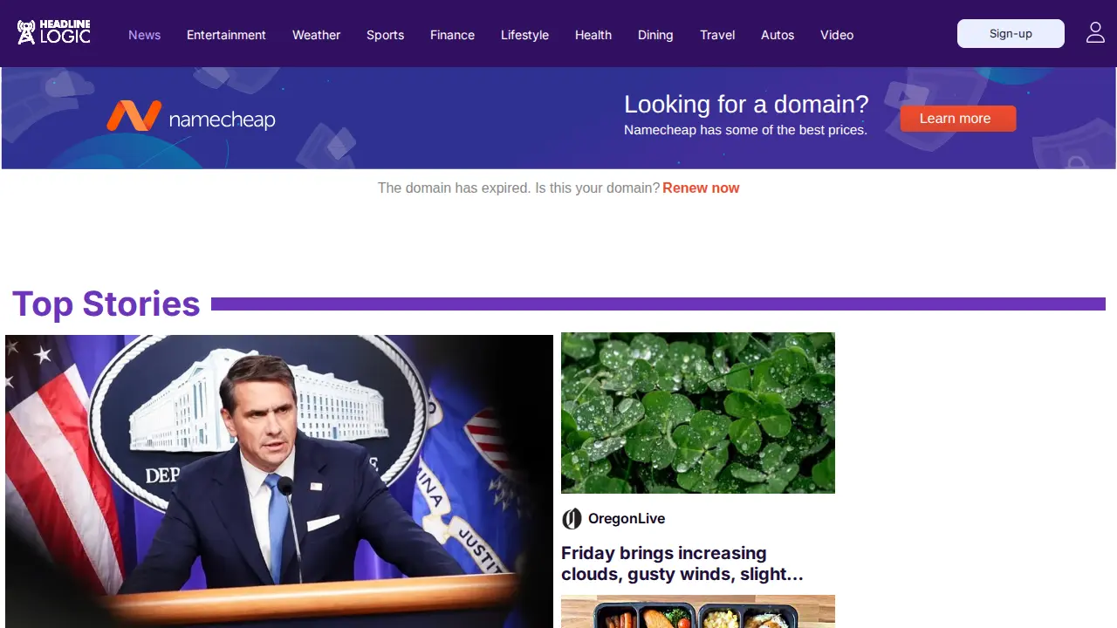Screen dimensions: 1117x628
Task: Click the OregonLive source name
Action: (x=627, y=519)
